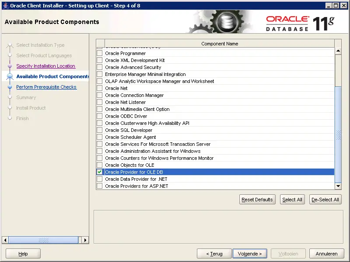
Task: Click the Oracle ODBC Driver row text
Action: click(x=126, y=116)
